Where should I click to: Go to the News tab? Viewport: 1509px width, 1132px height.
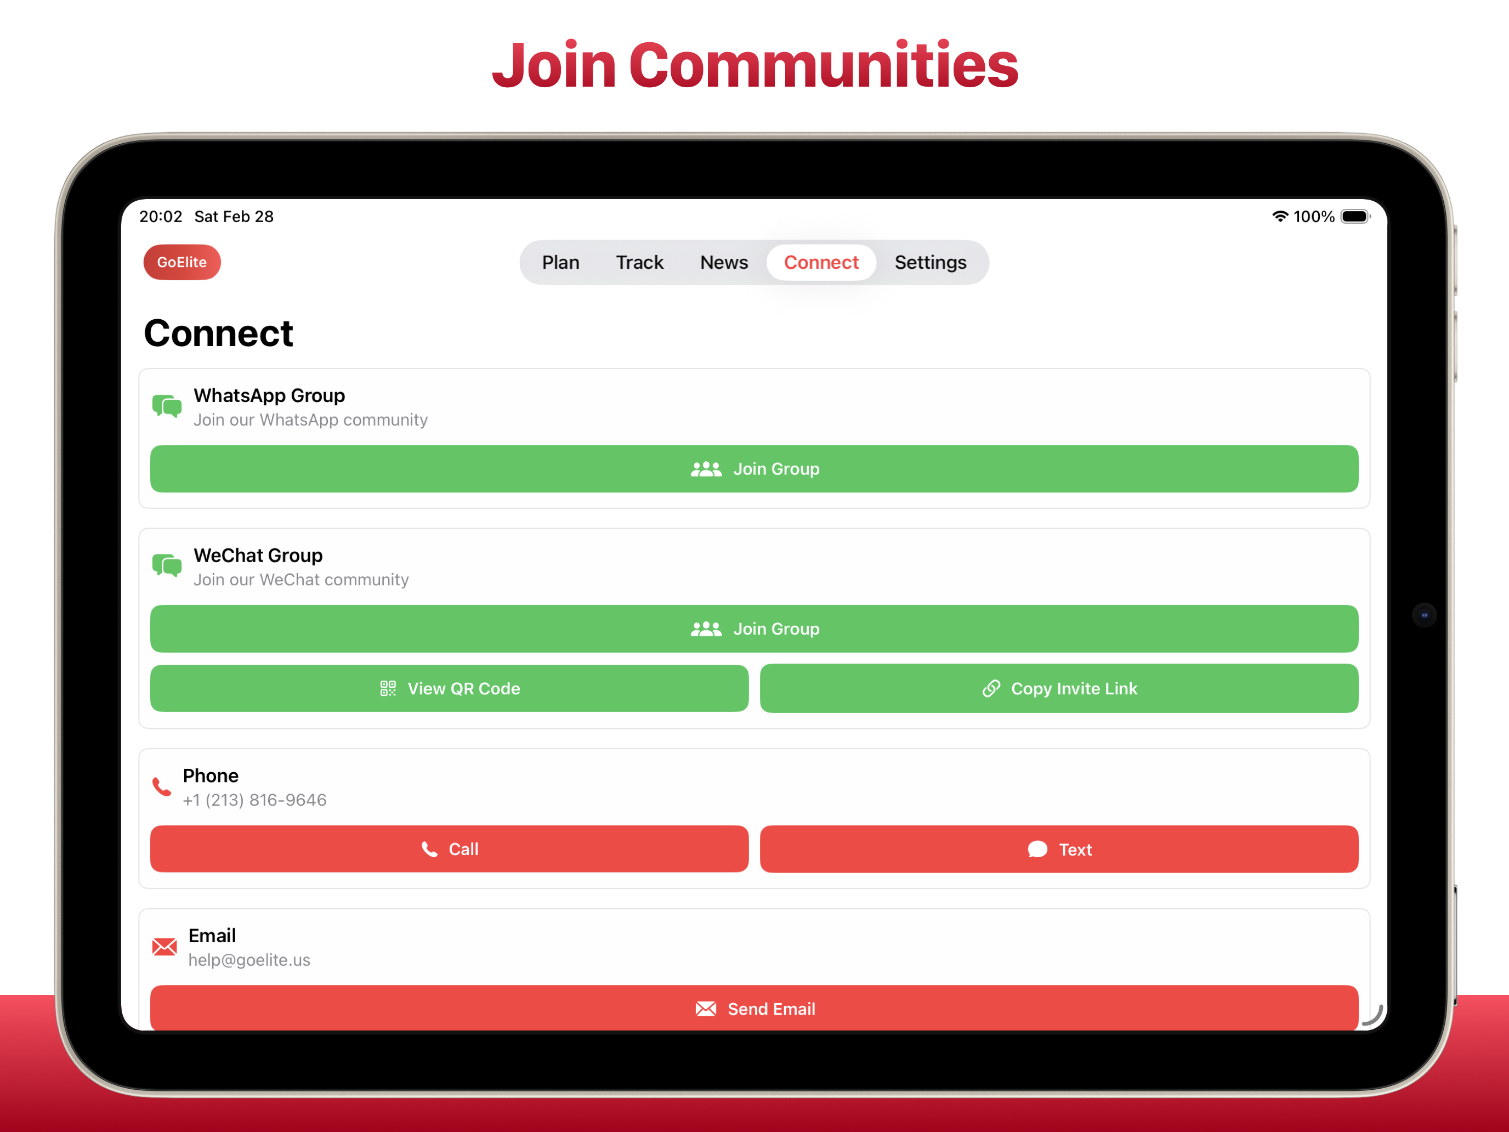coord(724,263)
